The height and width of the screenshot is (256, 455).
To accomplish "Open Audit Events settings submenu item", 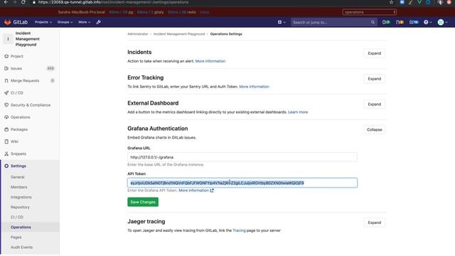I will pos(22,247).
